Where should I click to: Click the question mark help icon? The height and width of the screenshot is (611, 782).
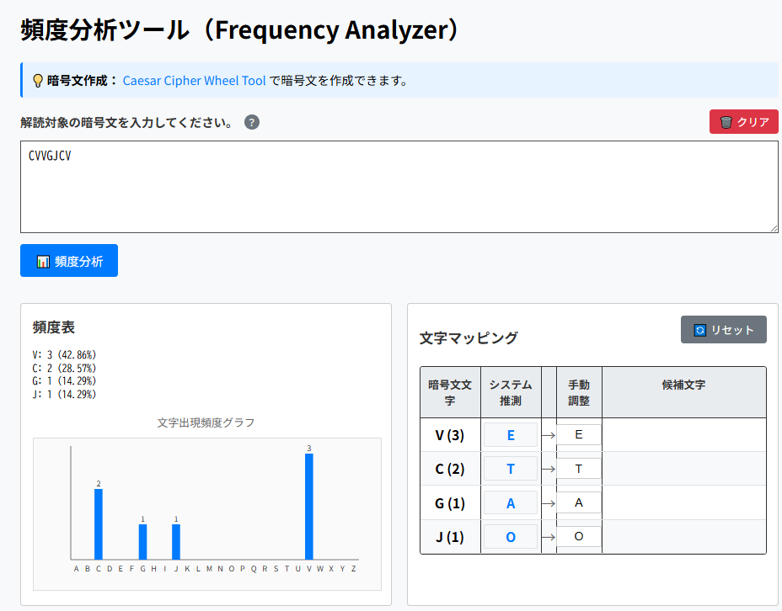pyautogui.click(x=252, y=122)
